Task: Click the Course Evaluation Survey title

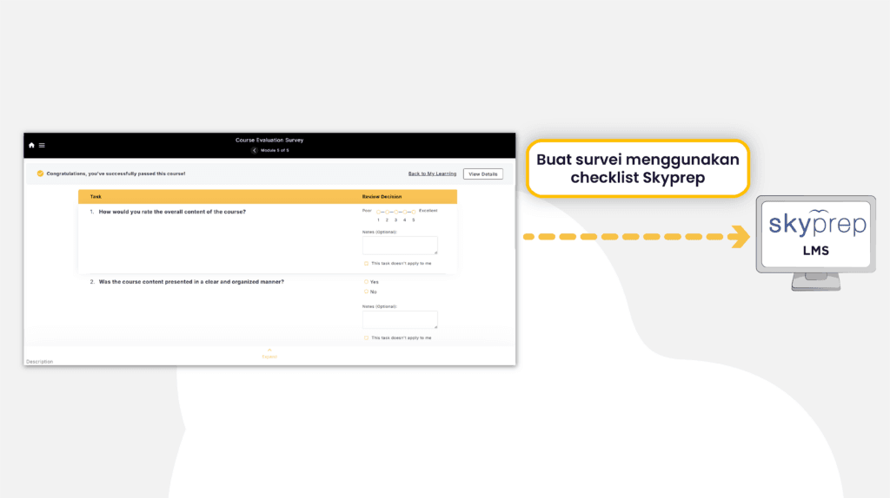Action: (x=269, y=140)
